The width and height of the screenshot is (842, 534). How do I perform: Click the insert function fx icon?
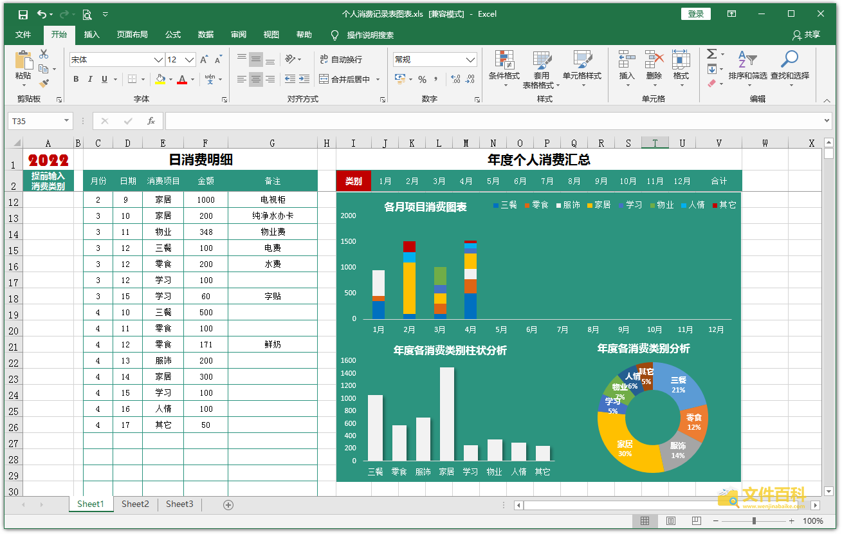coord(151,121)
